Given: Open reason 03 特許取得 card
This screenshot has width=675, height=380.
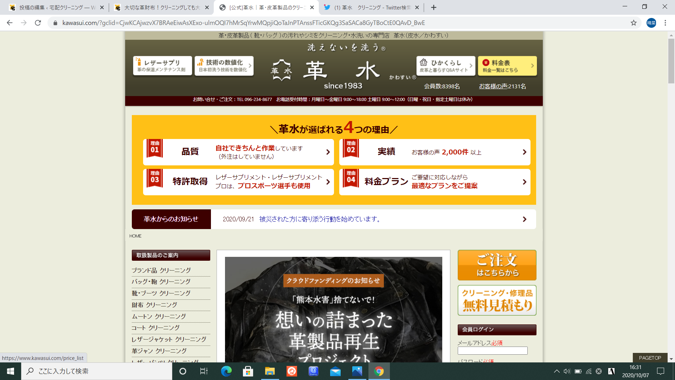Looking at the screenshot, I should [238, 182].
